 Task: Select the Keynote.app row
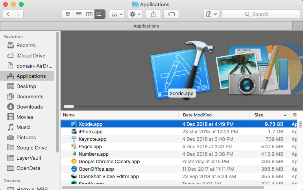(x=179, y=139)
